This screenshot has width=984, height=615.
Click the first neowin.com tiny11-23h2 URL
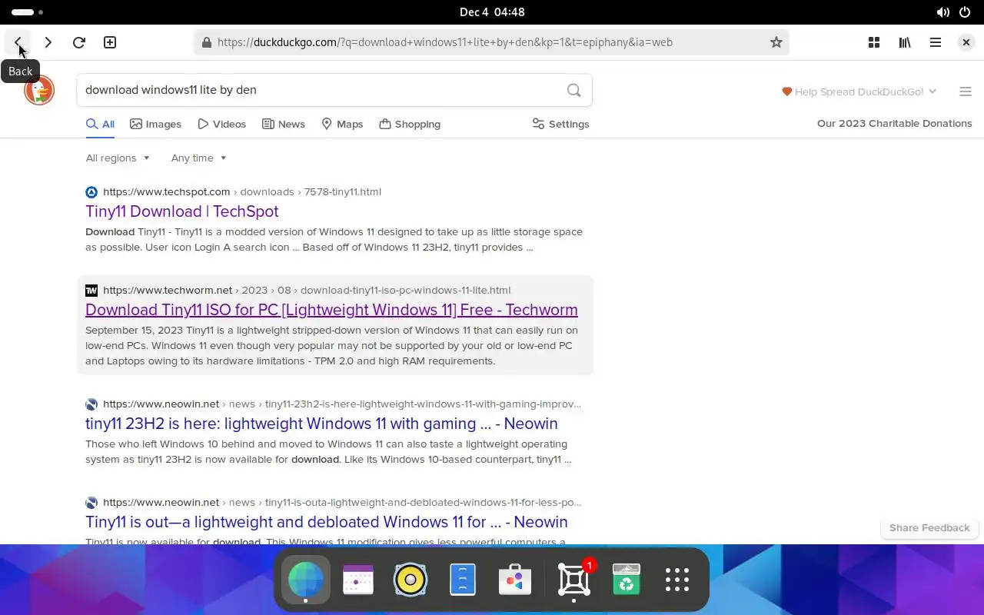click(342, 404)
